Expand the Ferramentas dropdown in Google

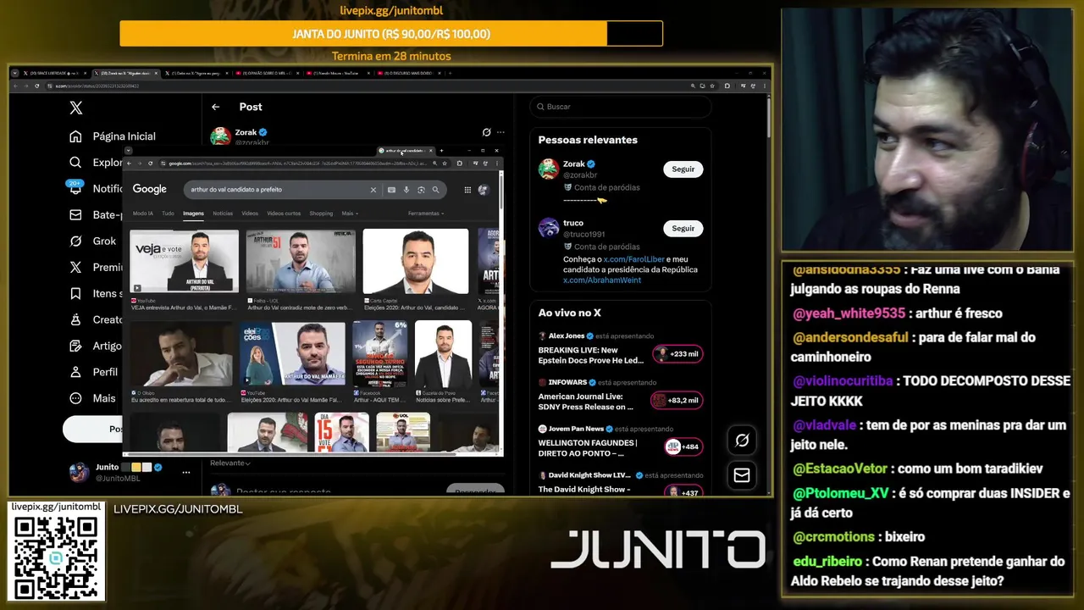click(426, 213)
